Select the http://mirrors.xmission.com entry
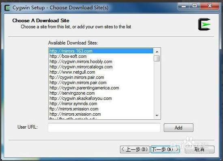This screenshot has height=161, width=223. [101, 114]
